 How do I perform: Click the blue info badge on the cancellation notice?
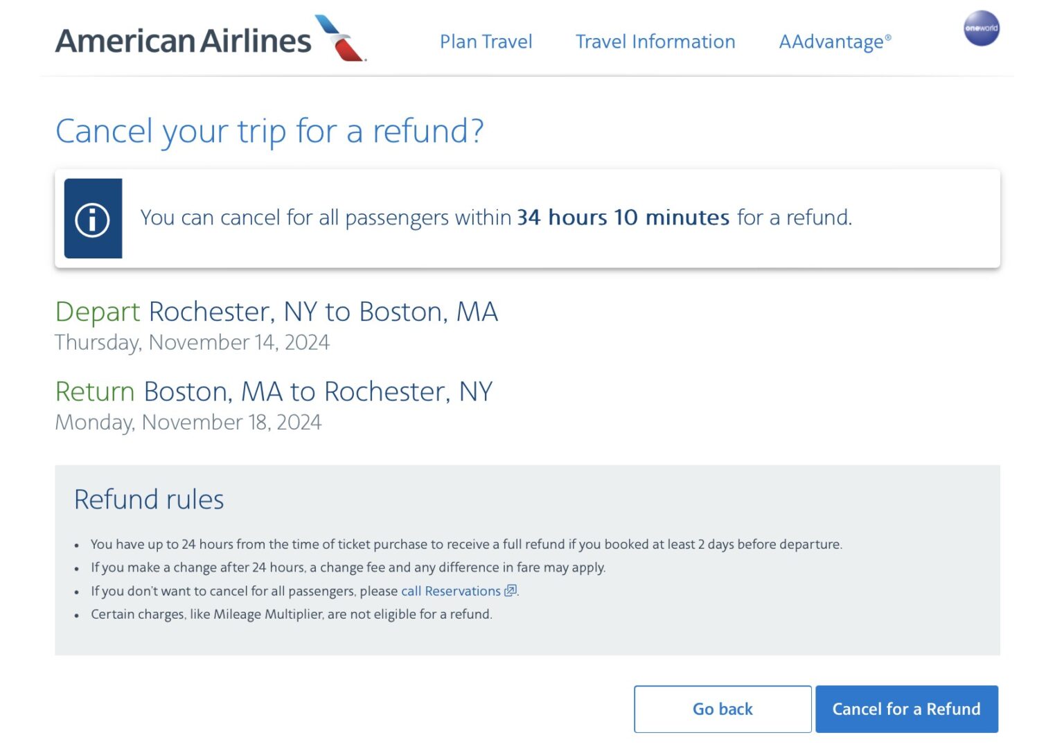click(93, 218)
